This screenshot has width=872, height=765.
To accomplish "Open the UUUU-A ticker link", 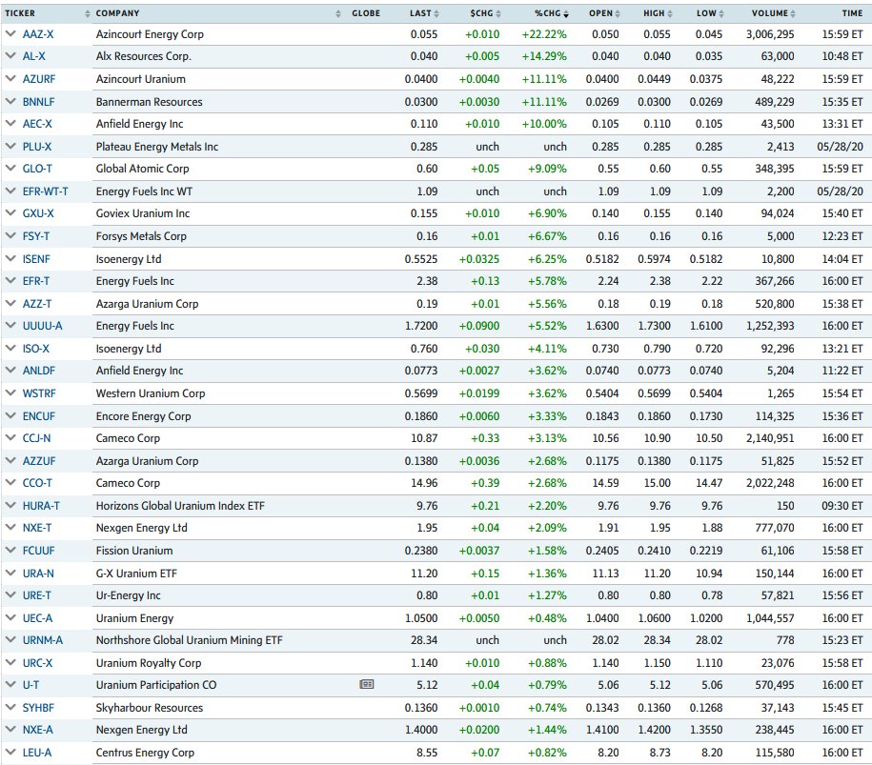I will pos(42,326).
